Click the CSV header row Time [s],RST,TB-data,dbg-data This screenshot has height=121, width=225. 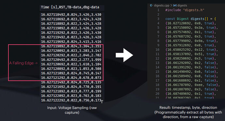point(70,7)
